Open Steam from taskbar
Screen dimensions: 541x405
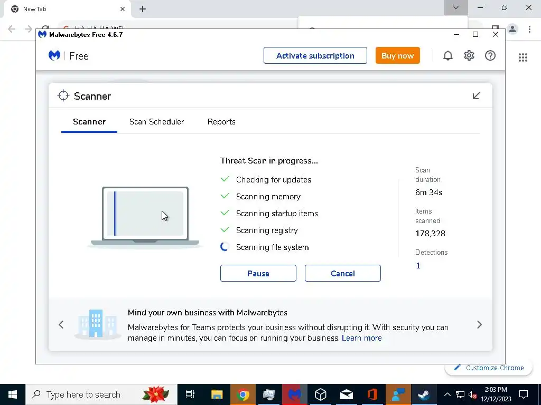coord(424,394)
